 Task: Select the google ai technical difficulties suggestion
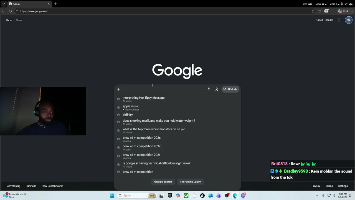[x=177, y=165]
